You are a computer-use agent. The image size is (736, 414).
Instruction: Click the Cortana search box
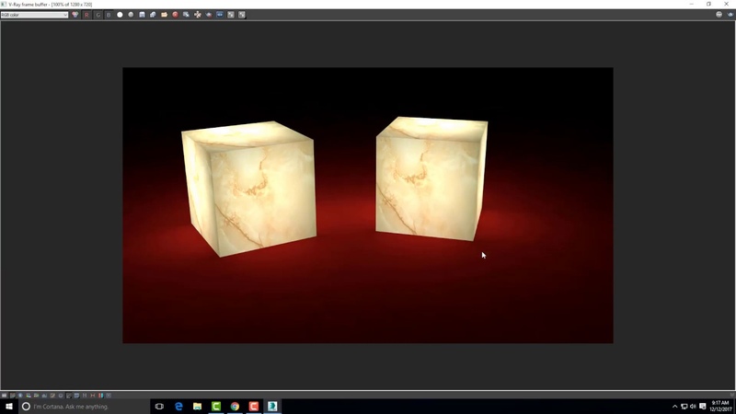pos(84,407)
